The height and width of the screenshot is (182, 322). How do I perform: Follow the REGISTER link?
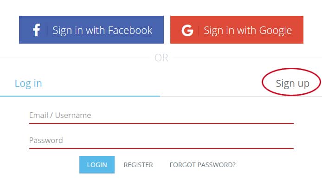pos(138,165)
